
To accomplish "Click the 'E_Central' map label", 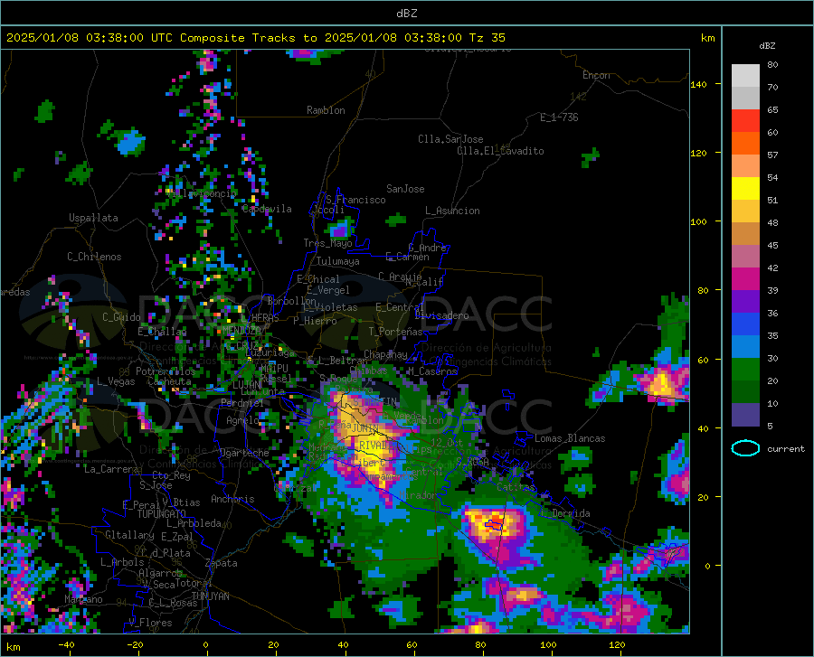I will [x=401, y=307].
